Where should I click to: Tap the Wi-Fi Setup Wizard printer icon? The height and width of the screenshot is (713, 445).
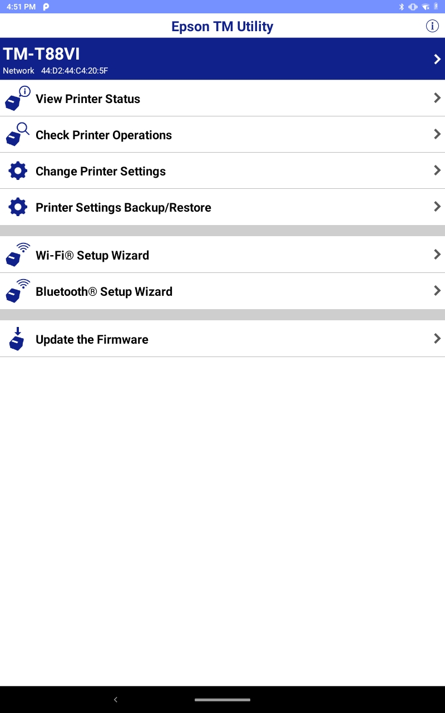(x=17, y=255)
